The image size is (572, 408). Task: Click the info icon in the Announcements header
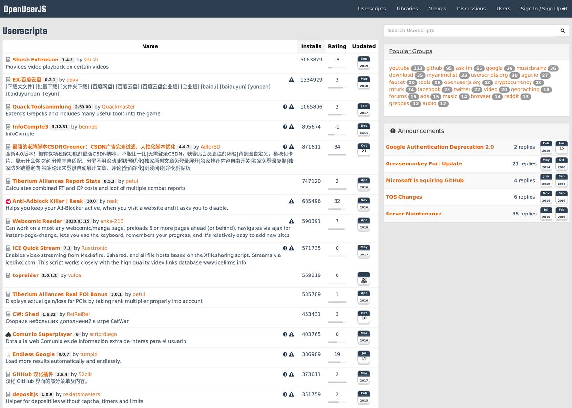click(x=393, y=131)
